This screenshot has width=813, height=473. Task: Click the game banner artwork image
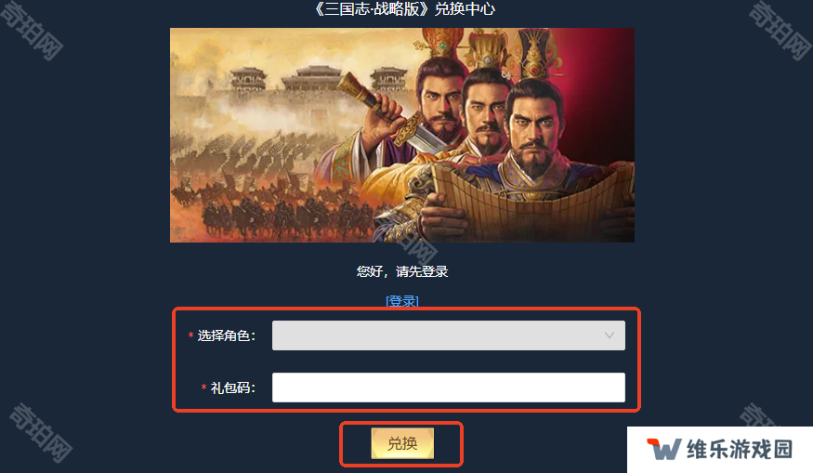402,135
